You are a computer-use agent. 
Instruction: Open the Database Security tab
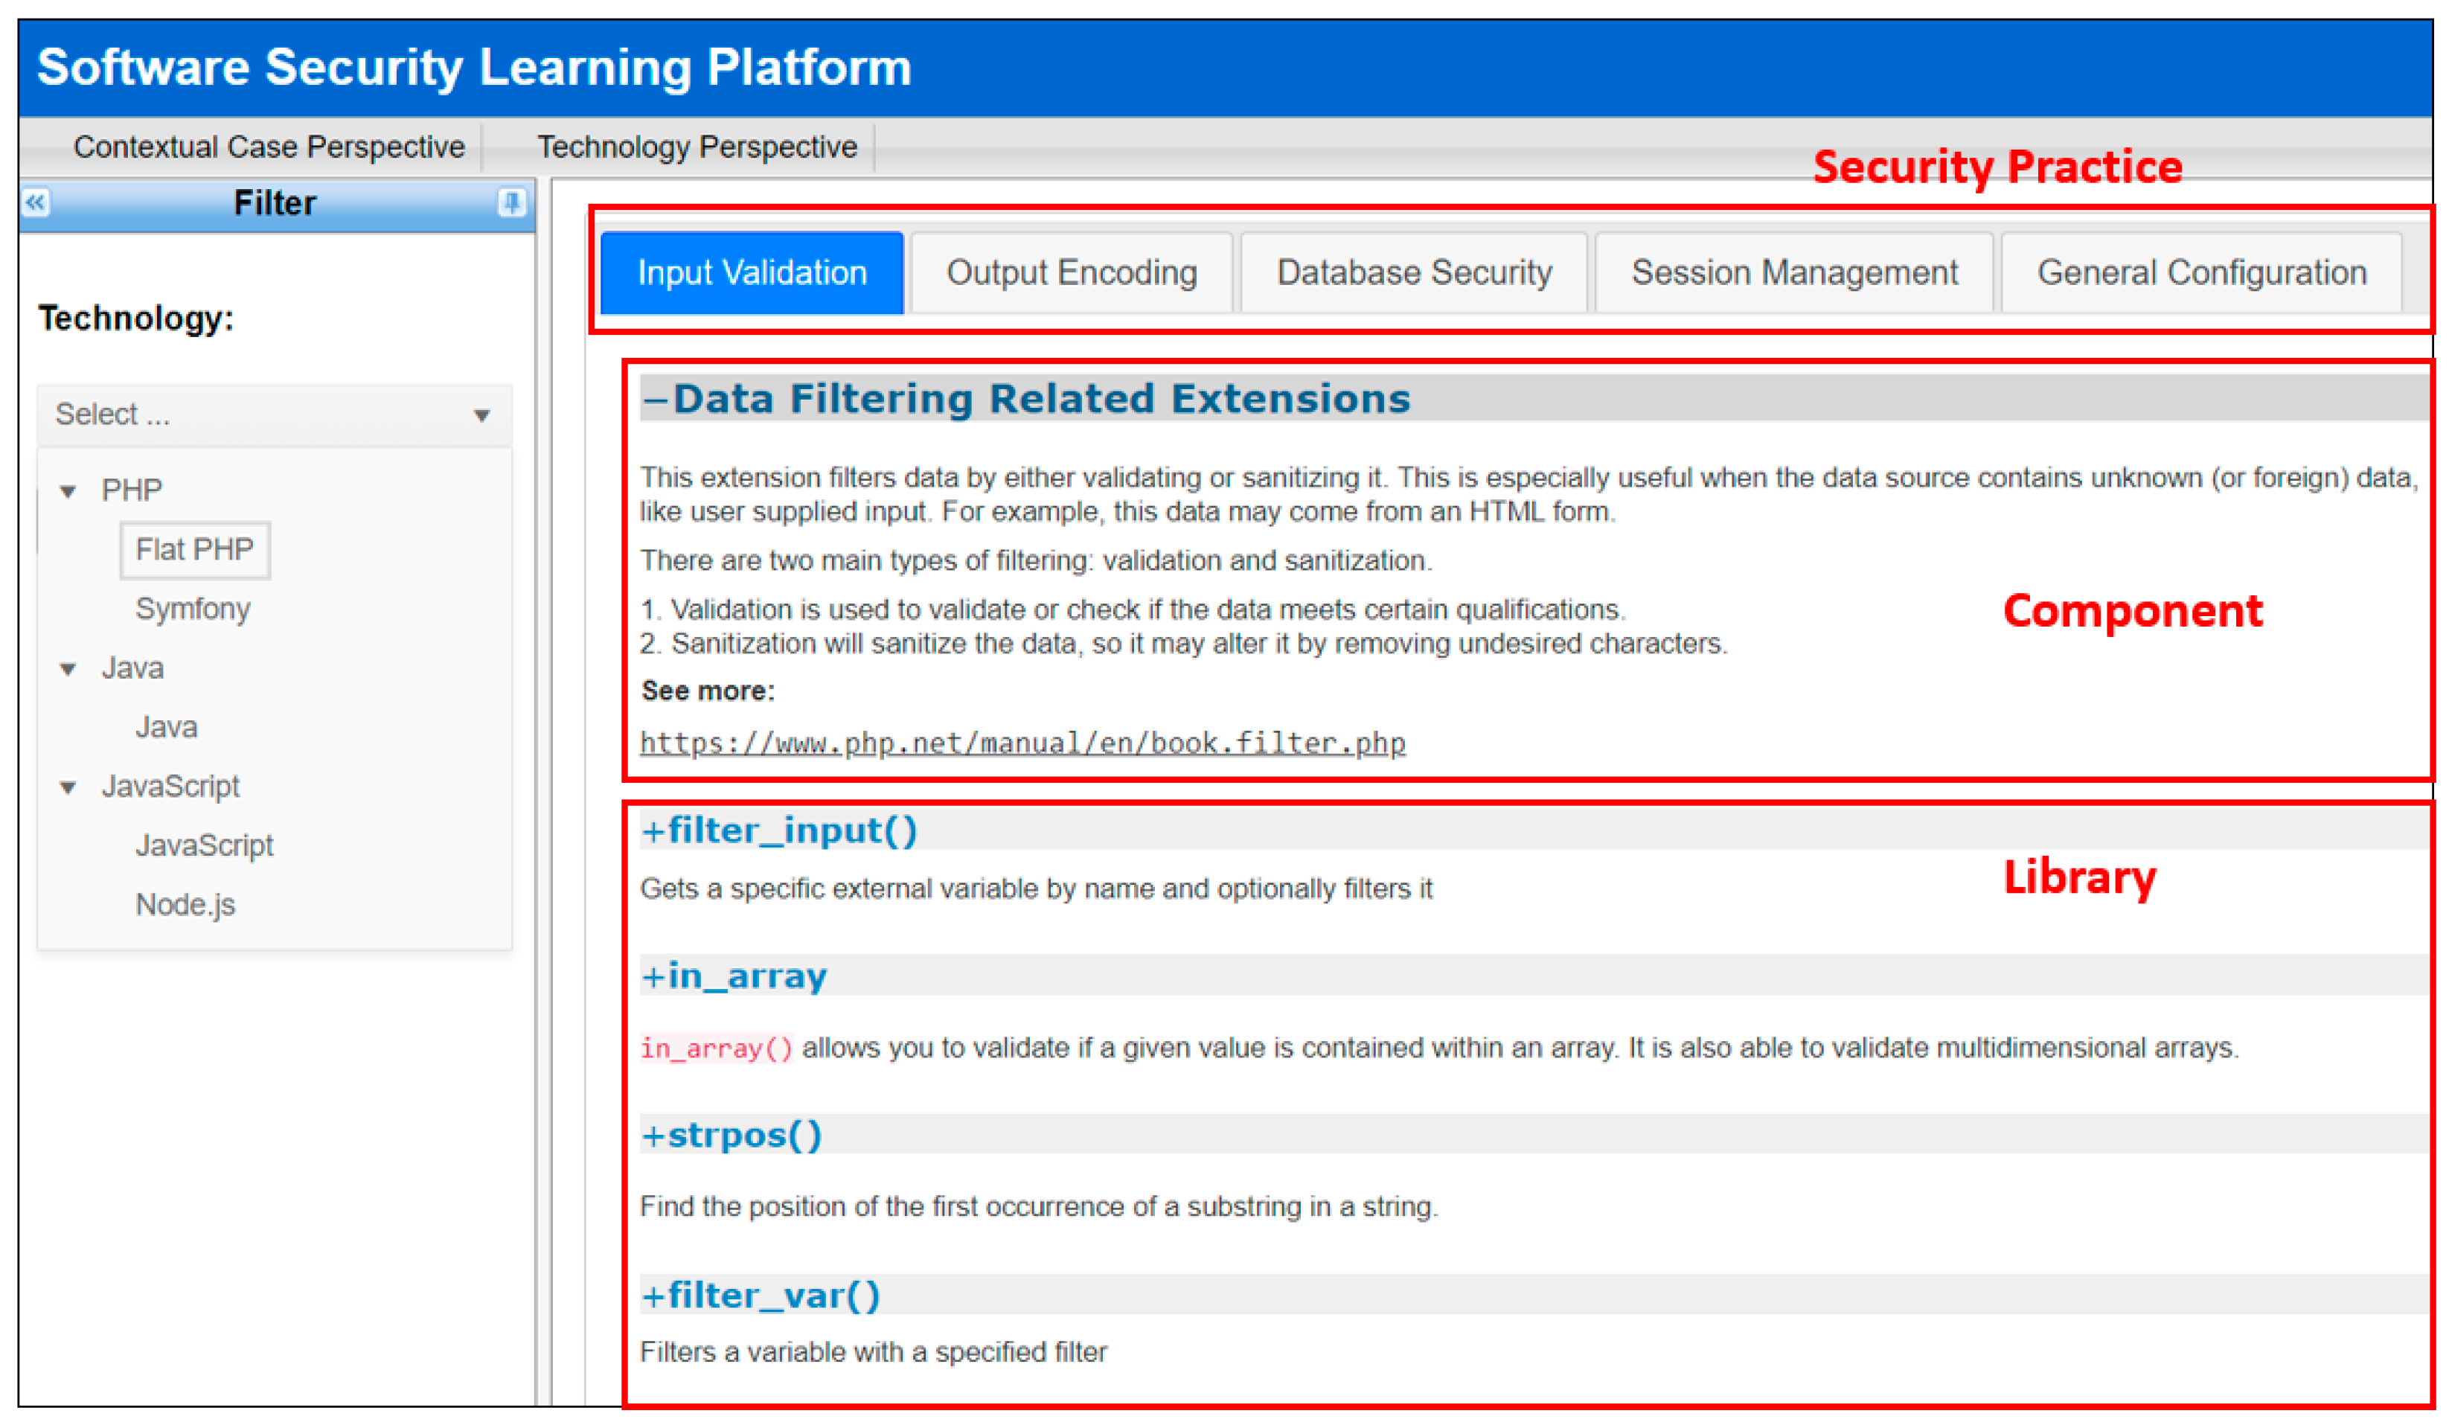(x=1414, y=273)
